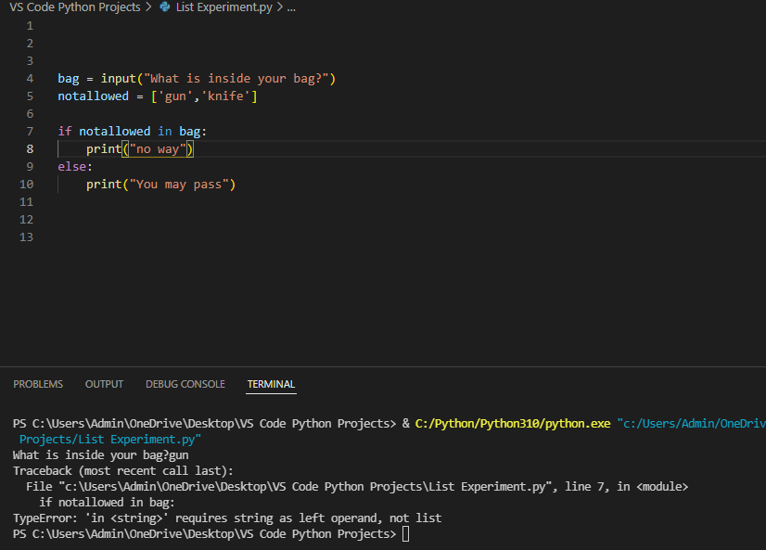Image resolution: width=766 pixels, height=550 pixels.
Task: Open the DEBUG CONSOLE tab
Action: [x=185, y=384]
